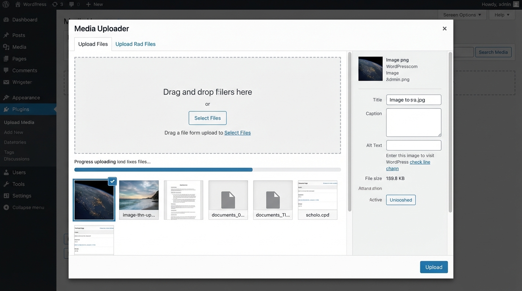This screenshot has height=291, width=522.
Task: Click the WordPress logo in the admin bar
Action: coord(5,4)
